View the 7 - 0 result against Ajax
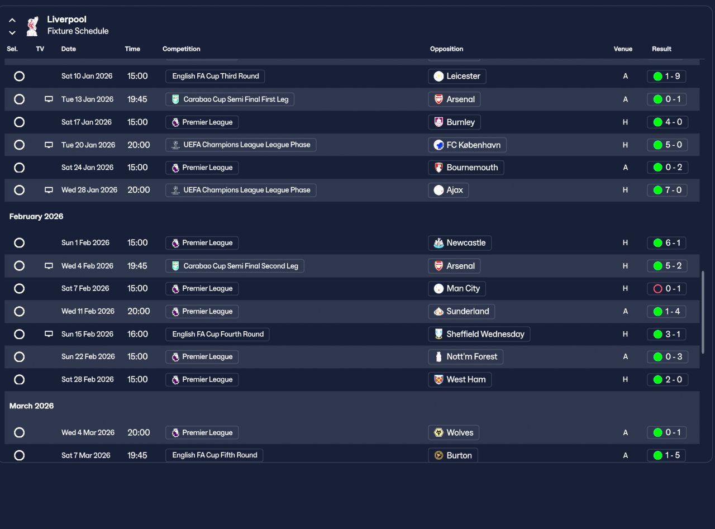This screenshot has height=529, width=715. point(667,190)
